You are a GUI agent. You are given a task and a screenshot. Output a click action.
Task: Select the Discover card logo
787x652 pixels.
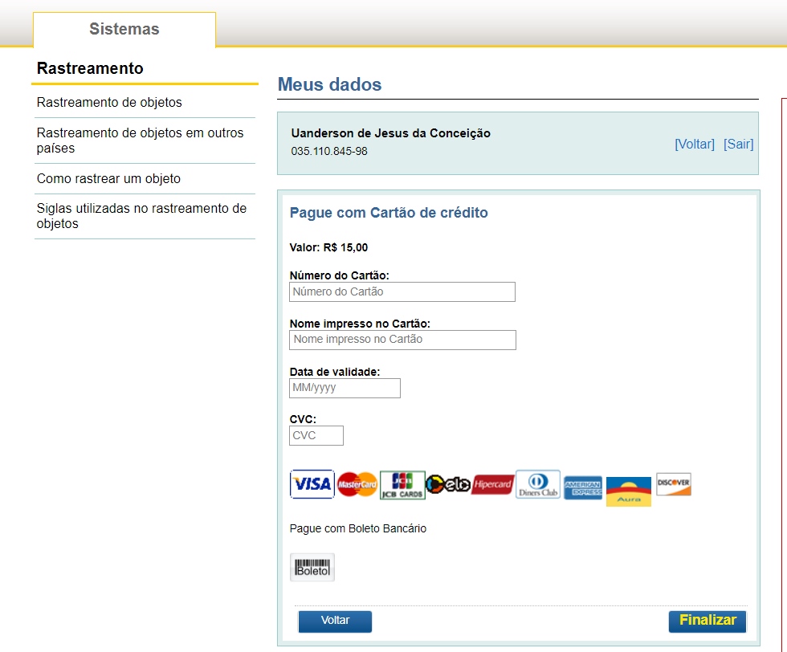674,484
